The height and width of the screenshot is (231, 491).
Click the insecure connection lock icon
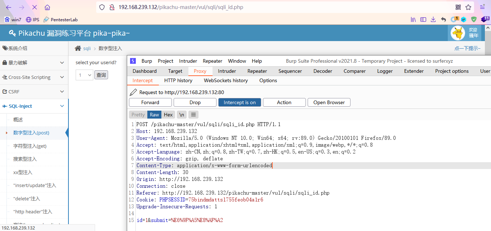112,7
